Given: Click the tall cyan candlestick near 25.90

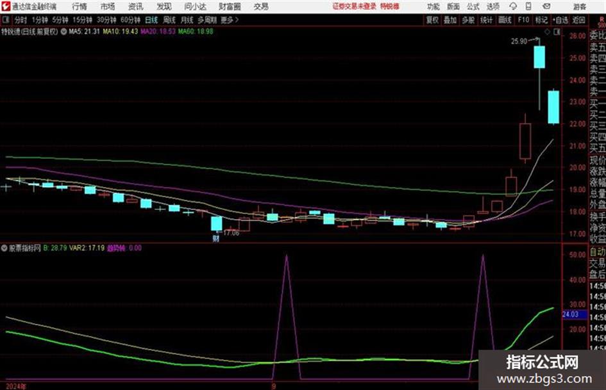Looking at the screenshot, I should (539, 57).
